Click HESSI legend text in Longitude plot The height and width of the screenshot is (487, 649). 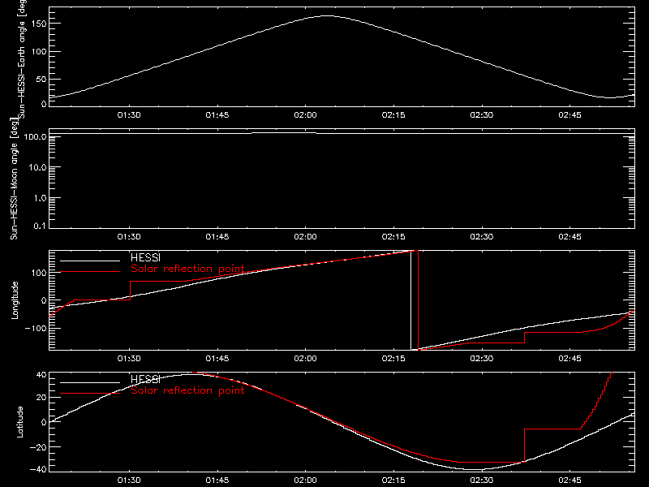(145, 257)
